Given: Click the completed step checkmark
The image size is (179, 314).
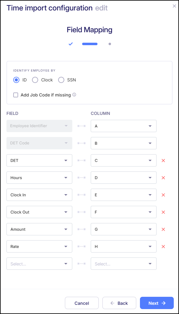Looking at the screenshot, I should 70,44.
